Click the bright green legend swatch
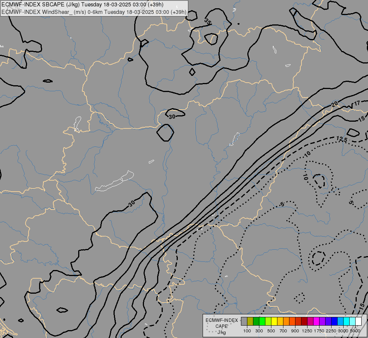The height and width of the screenshot is (338, 368). [x=262, y=321]
